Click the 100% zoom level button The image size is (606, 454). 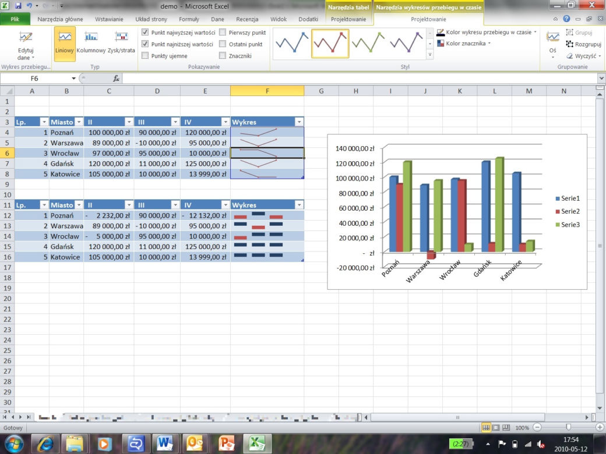522,428
